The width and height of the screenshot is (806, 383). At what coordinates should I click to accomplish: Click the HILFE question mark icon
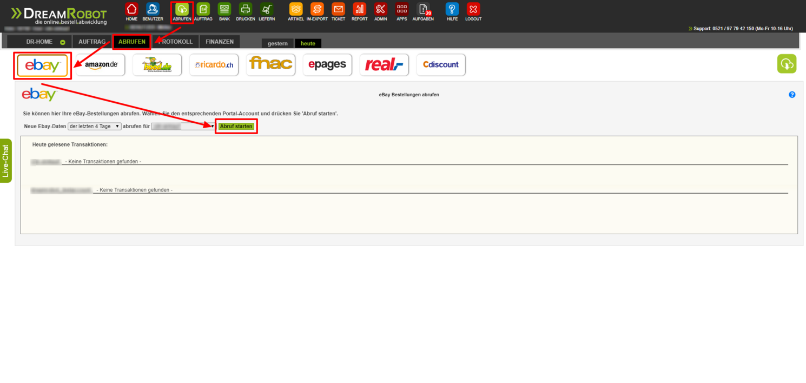coord(452,9)
